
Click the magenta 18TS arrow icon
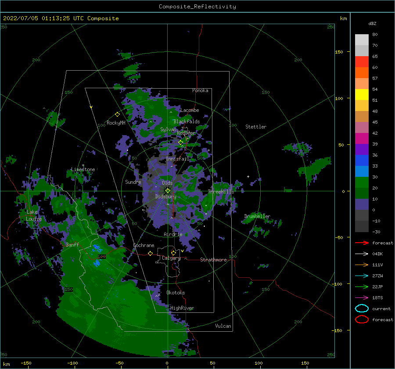coord(362,298)
